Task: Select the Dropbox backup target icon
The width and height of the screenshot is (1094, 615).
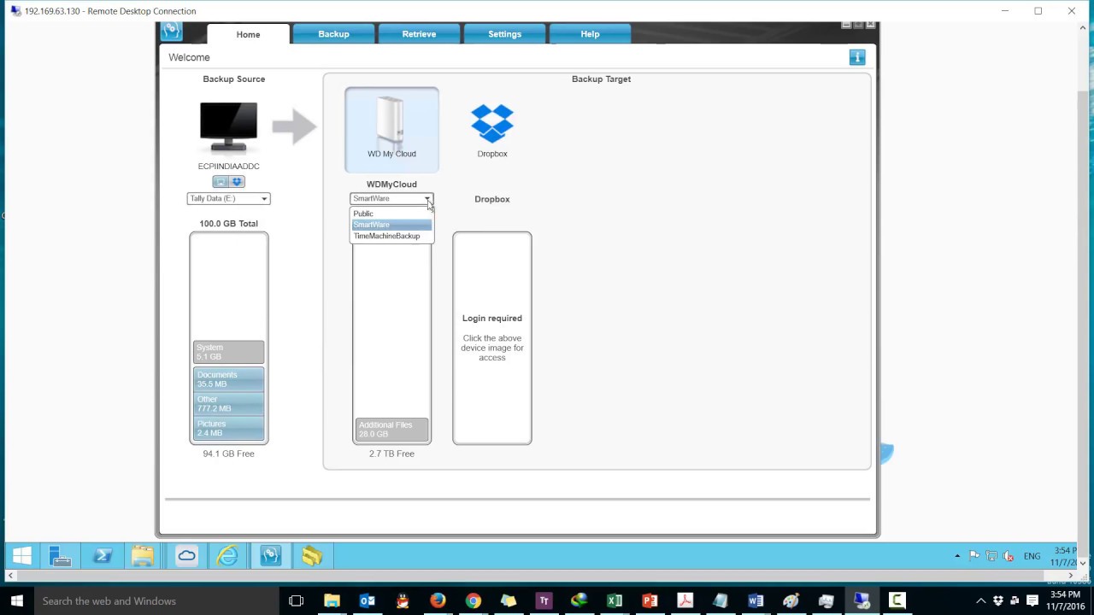Action: (x=491, y=122)
